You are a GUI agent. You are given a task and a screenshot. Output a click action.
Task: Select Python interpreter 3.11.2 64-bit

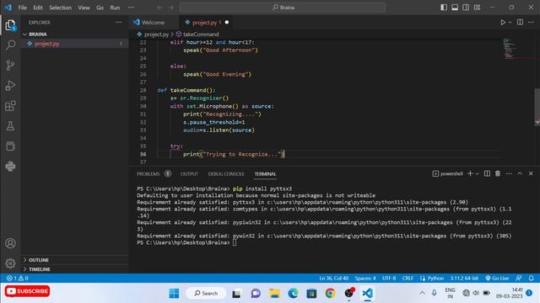tap(464, 279)
